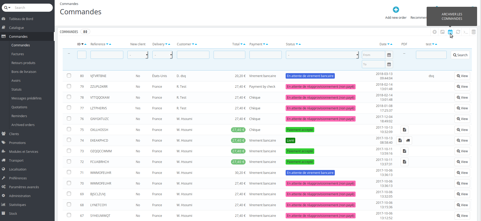Screen dimensions: 481x221
Task: Click the export arrow icon in list toolbar
Action: tap(442, 32)
